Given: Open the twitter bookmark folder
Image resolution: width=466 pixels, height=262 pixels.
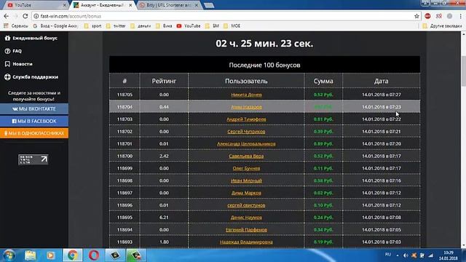Looking at the screenshot, I should tap(116, 26).
